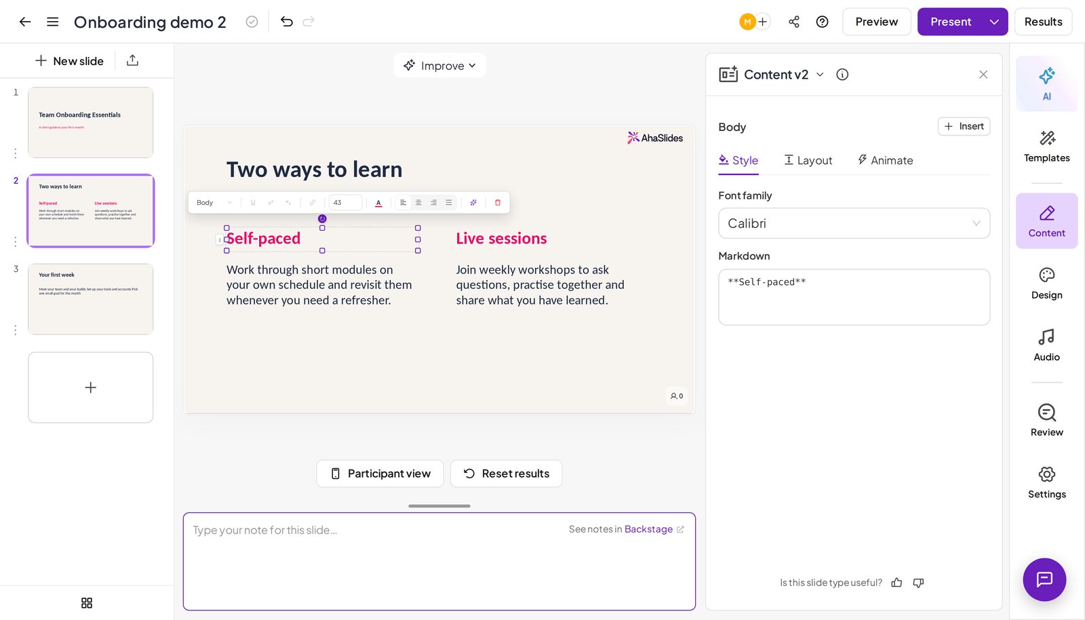Add a collaborator with plus icon

coord(763,22)
